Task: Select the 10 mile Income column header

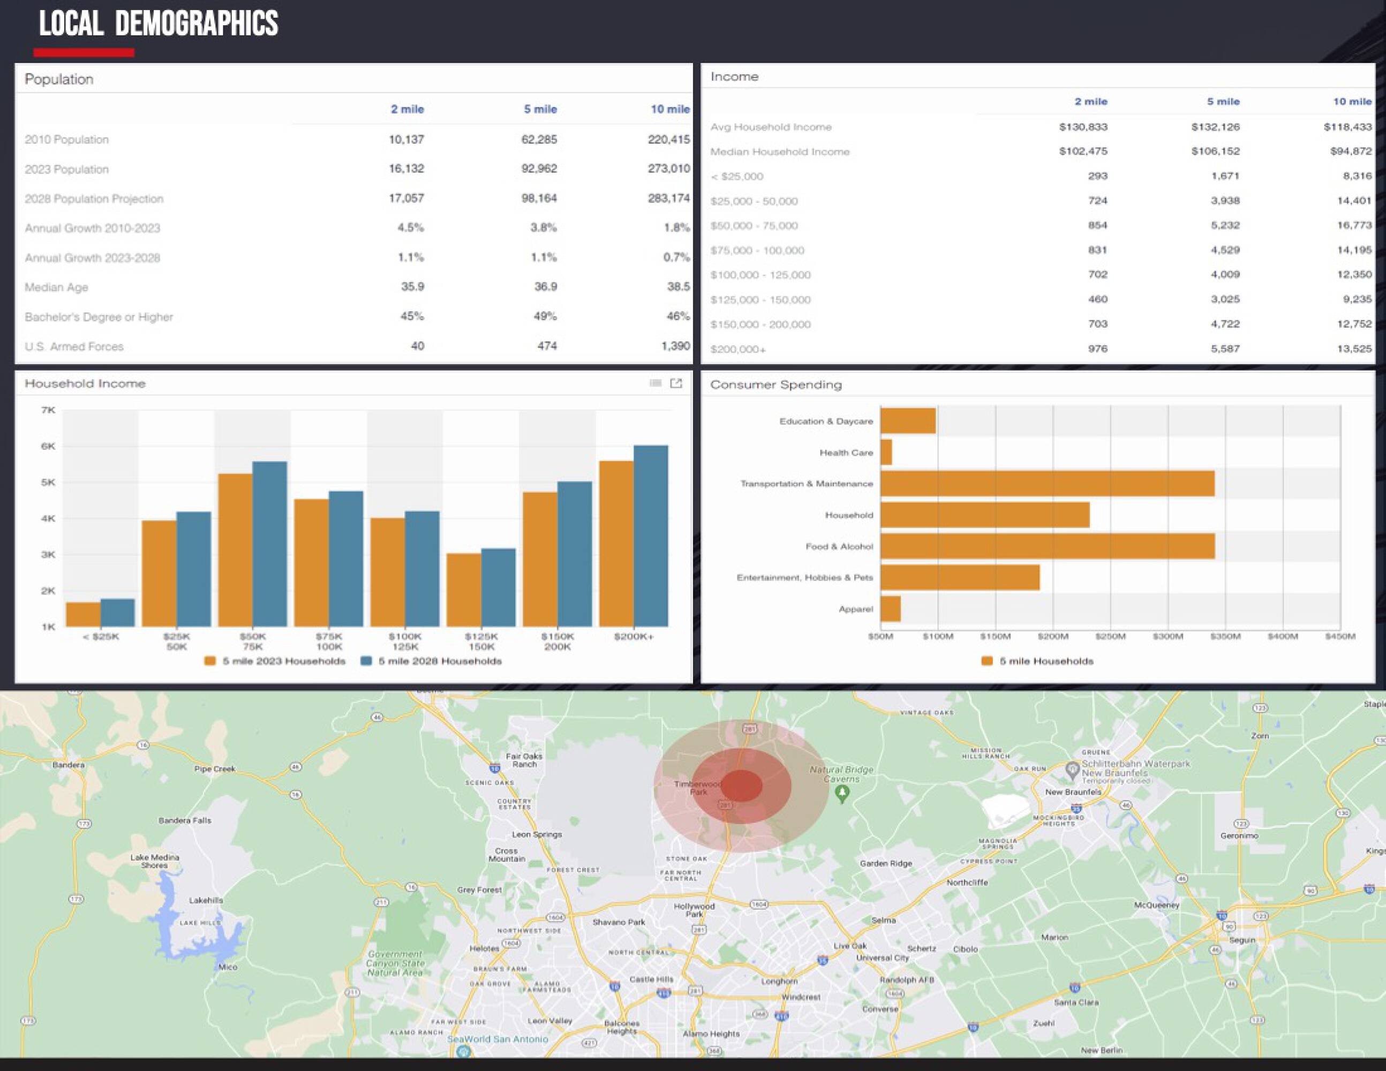Action: pyautogui.click(x=1352, y=102)
